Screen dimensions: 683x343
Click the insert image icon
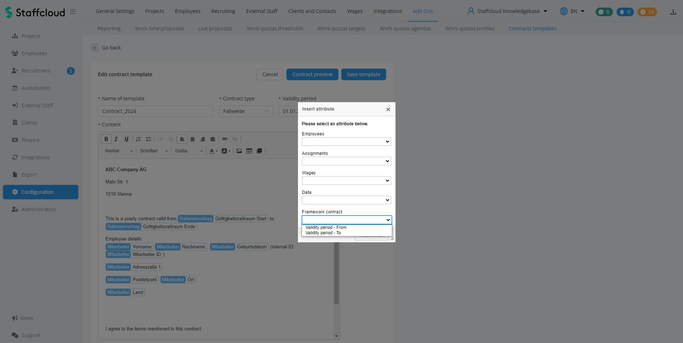coord(239,151)
